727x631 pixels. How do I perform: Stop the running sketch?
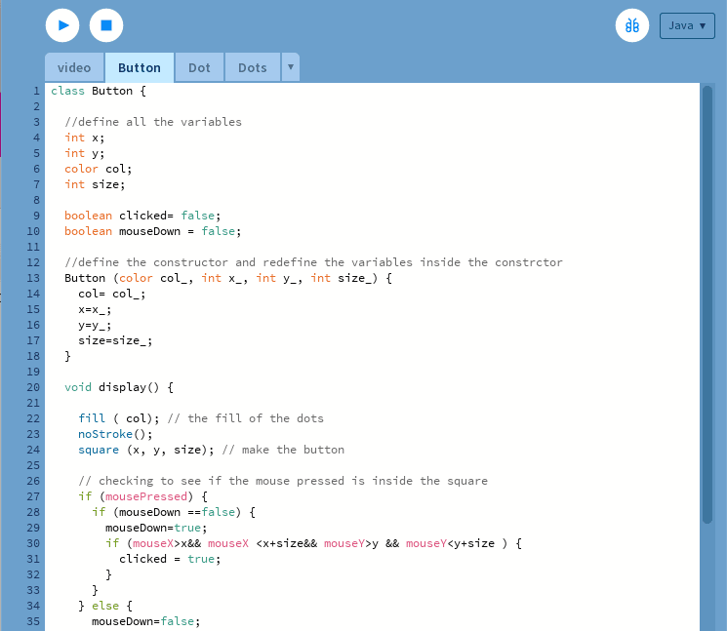coord(106,25)
